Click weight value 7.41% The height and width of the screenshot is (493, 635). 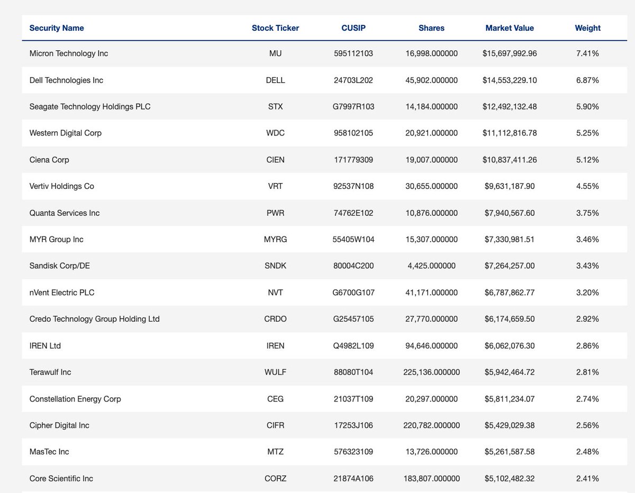point(588,53)
